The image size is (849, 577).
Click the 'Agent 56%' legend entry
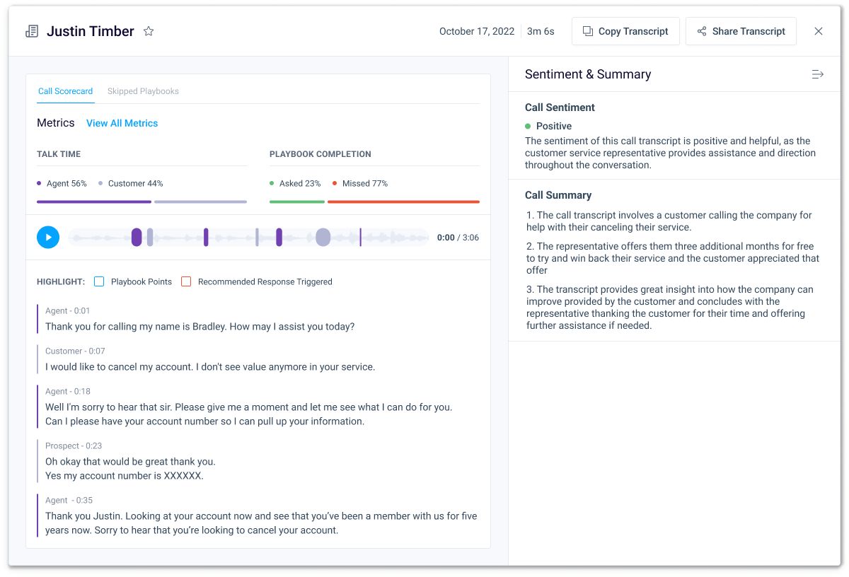62,183
